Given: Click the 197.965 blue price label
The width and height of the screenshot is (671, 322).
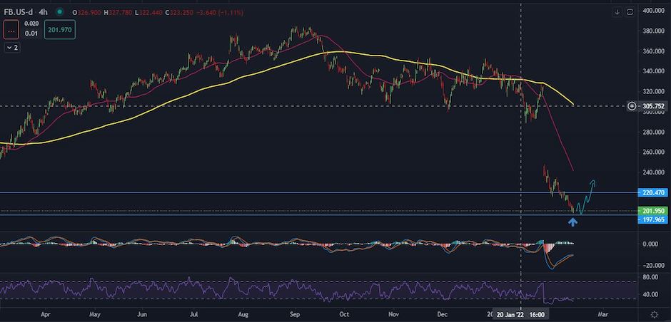Looking at the screenshot, I should pyautogui.click(x=653, y=220).
